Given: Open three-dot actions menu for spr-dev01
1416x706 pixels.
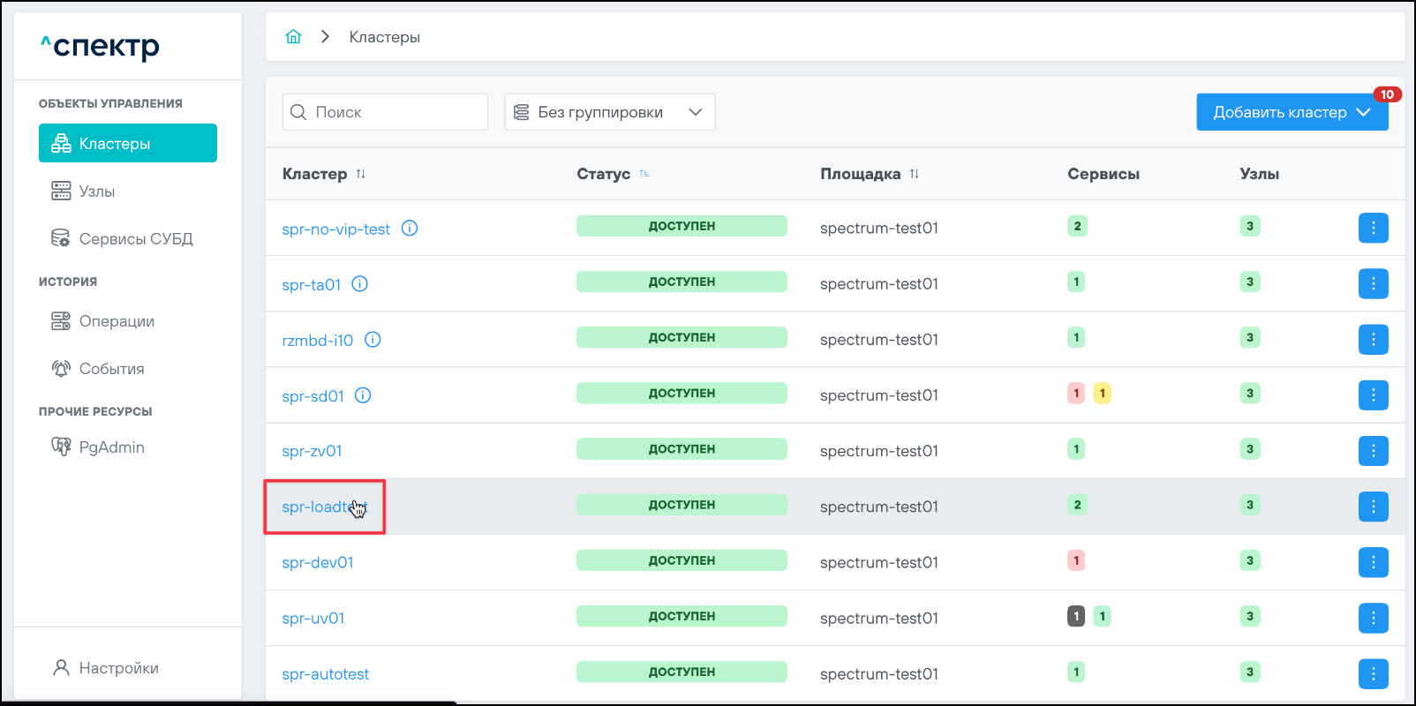Looking at the screenshot, I should (x=1373, y=562).
